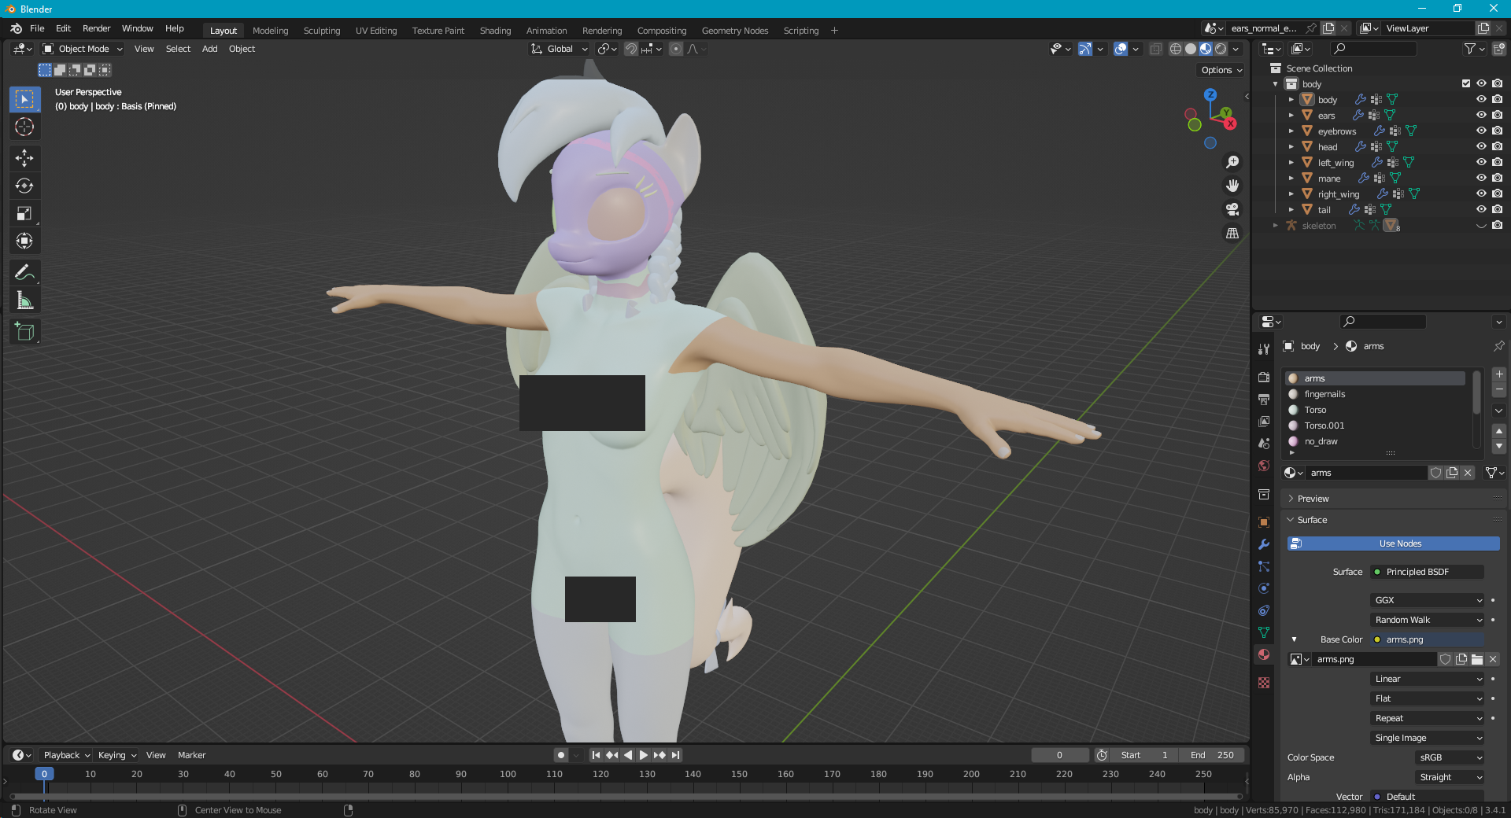This screenshot has height=818, width=1511.
Task: Open Object Mode dropdown
Action: pyautogui.click(x=83, y=49)
